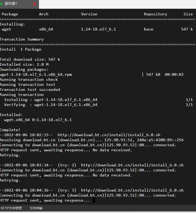This screenshot has width=196, height=213.
Task: Click the Version column header text
Action: click(x=89, y=14)
